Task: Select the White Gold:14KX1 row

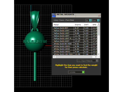Action: 75,52
